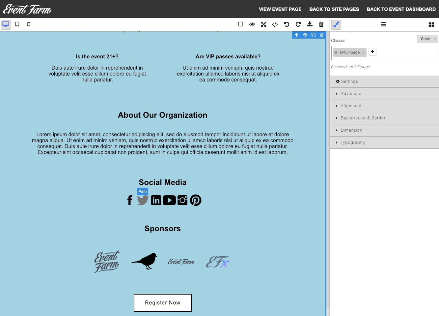Select the 'Is the event 21+?' question
439x316 pixels.
click(97, 57)
